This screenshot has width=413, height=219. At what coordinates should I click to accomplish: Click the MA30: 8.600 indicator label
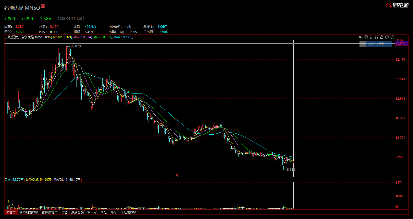[x=103, y=37]
